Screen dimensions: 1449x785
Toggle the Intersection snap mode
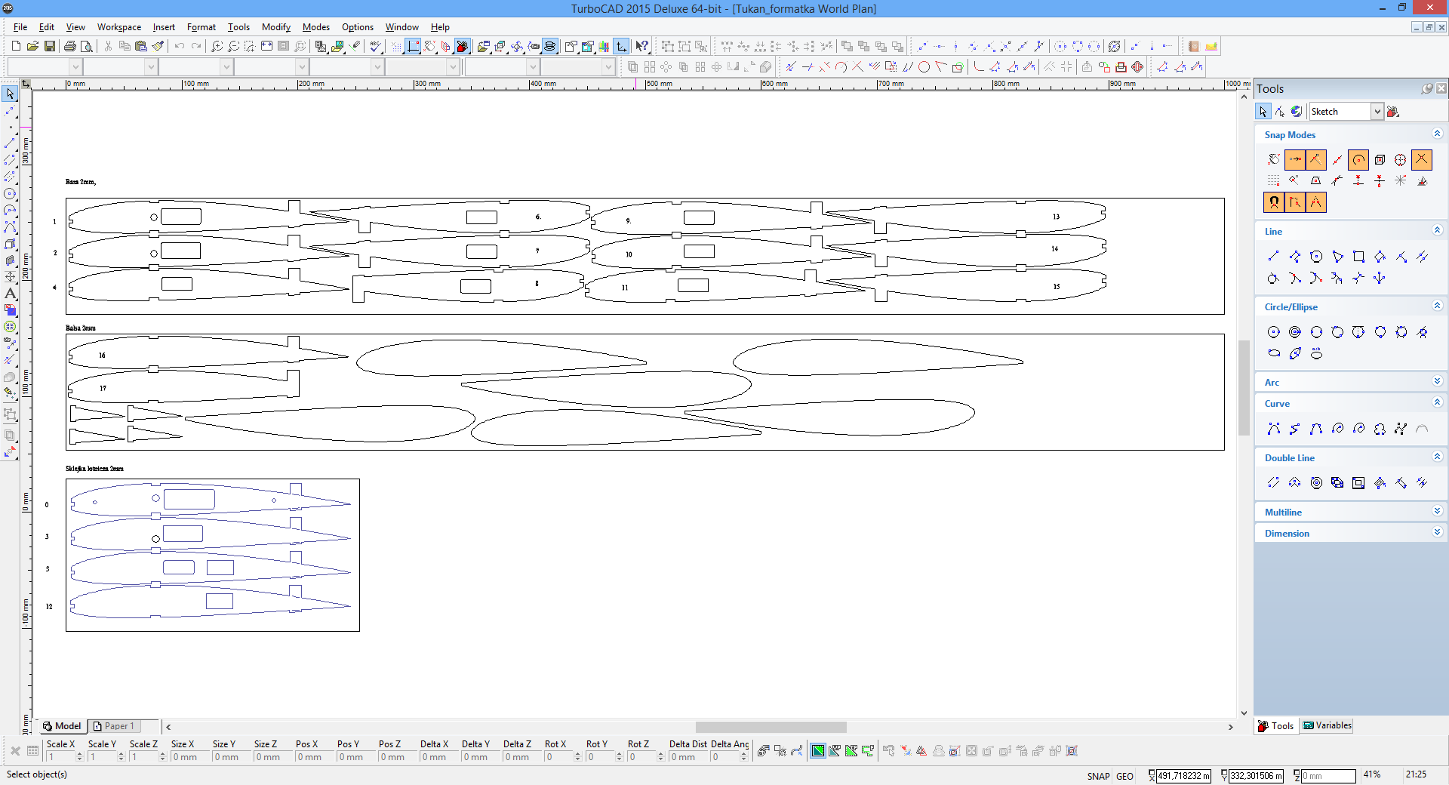[1421, 159]
